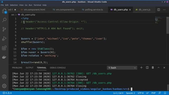Screen dimensions: 169x95
Task: Open the Accounts icon in activity bar
Action: click(4, 77)
